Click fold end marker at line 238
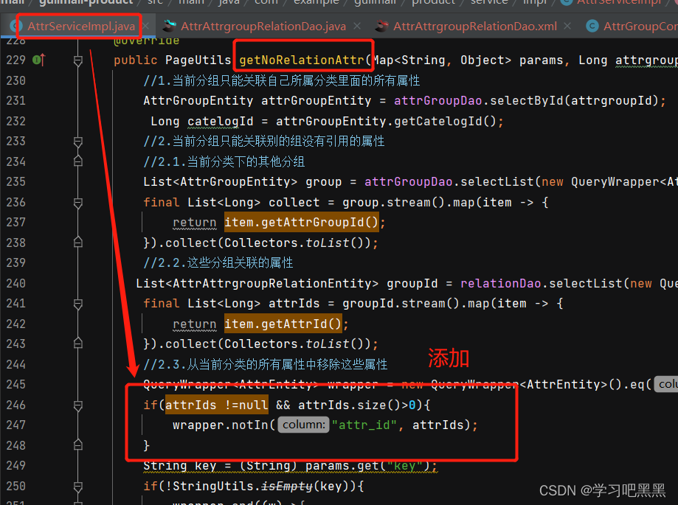This screenshot has height=505, width=678. (x=77, y=243)
